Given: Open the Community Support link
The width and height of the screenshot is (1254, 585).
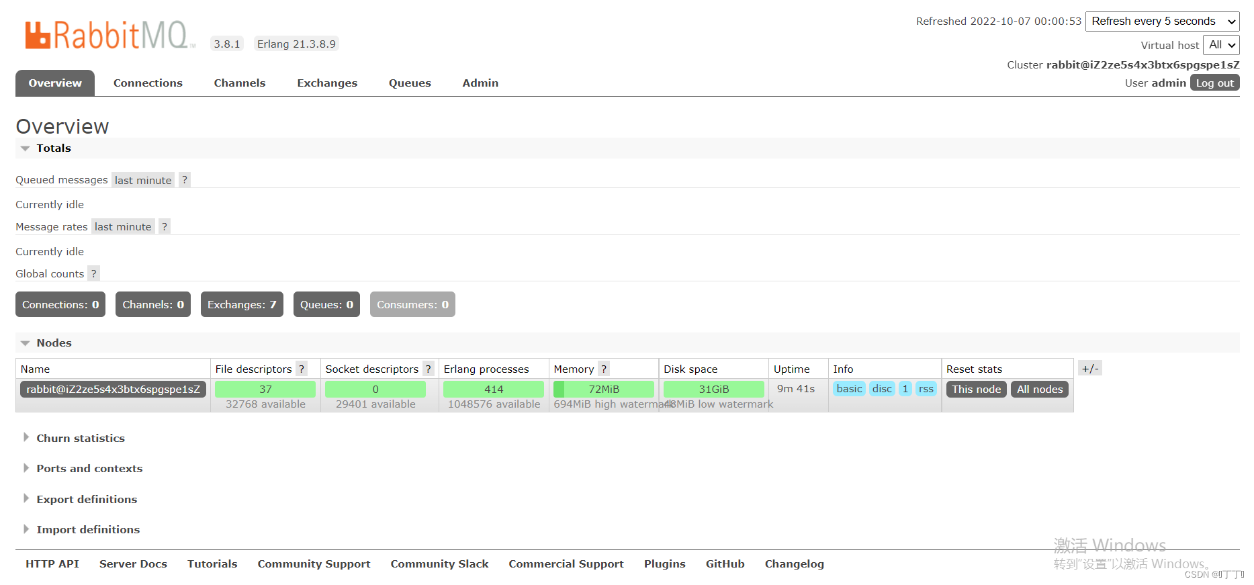Looking at the screenshot, I should (314, 564).
